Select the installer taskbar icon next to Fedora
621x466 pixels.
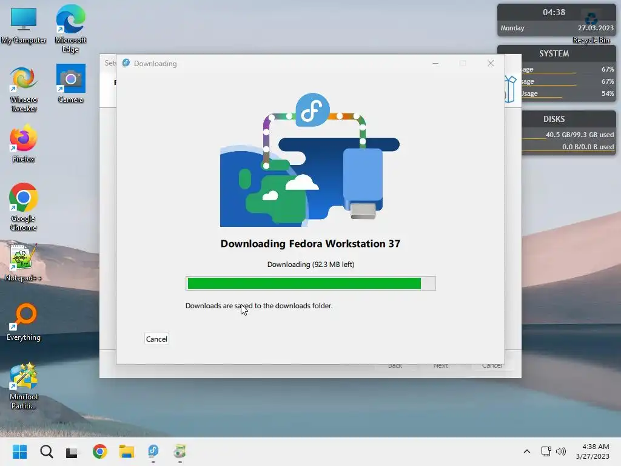180,451
